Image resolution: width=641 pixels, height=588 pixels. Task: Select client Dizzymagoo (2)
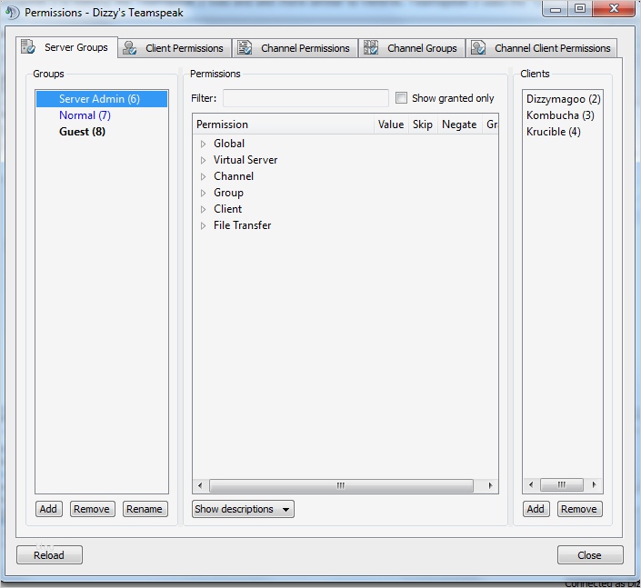pos(563,99)
